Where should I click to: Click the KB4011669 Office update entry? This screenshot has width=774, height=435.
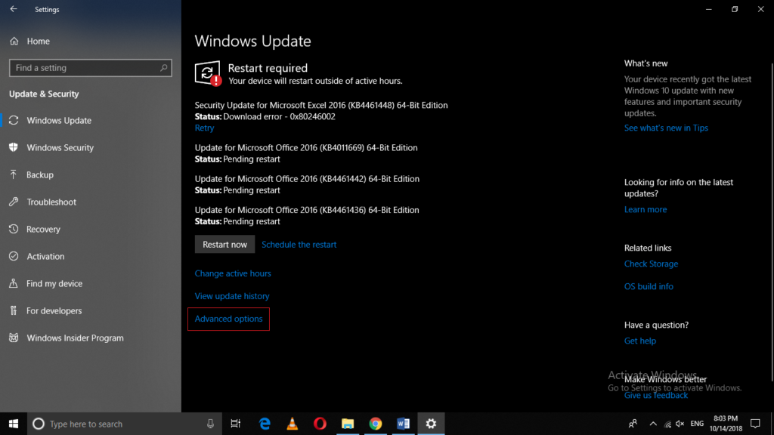(306, 153)
